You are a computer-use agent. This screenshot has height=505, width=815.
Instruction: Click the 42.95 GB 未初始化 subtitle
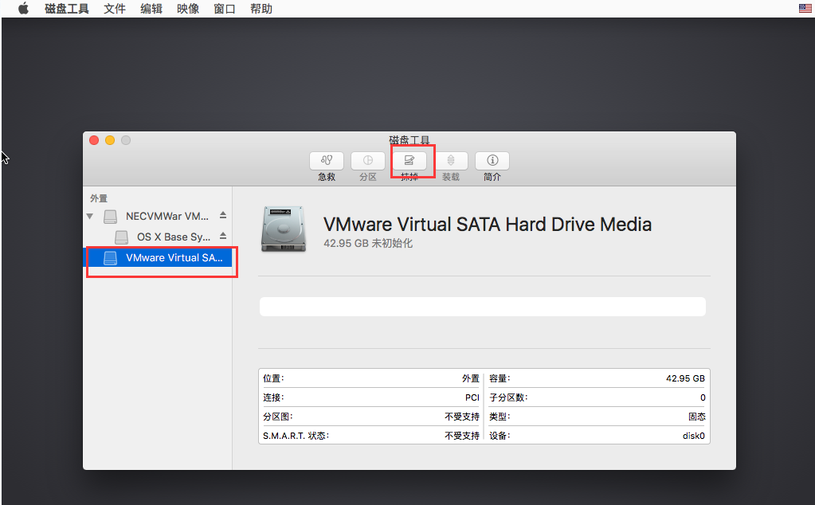tap(368, 243)
